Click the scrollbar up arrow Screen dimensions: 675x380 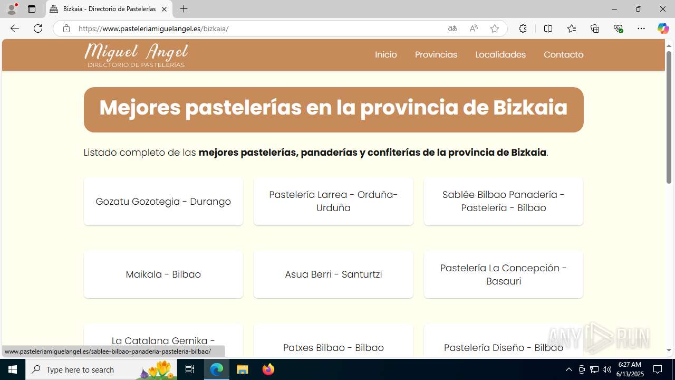point(669,45)
